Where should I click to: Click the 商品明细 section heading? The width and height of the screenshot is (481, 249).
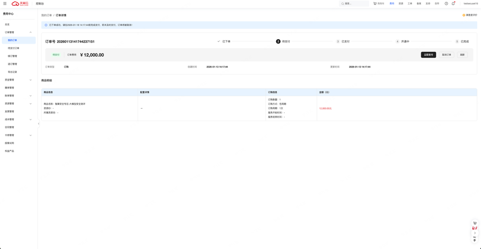point(47,80)
